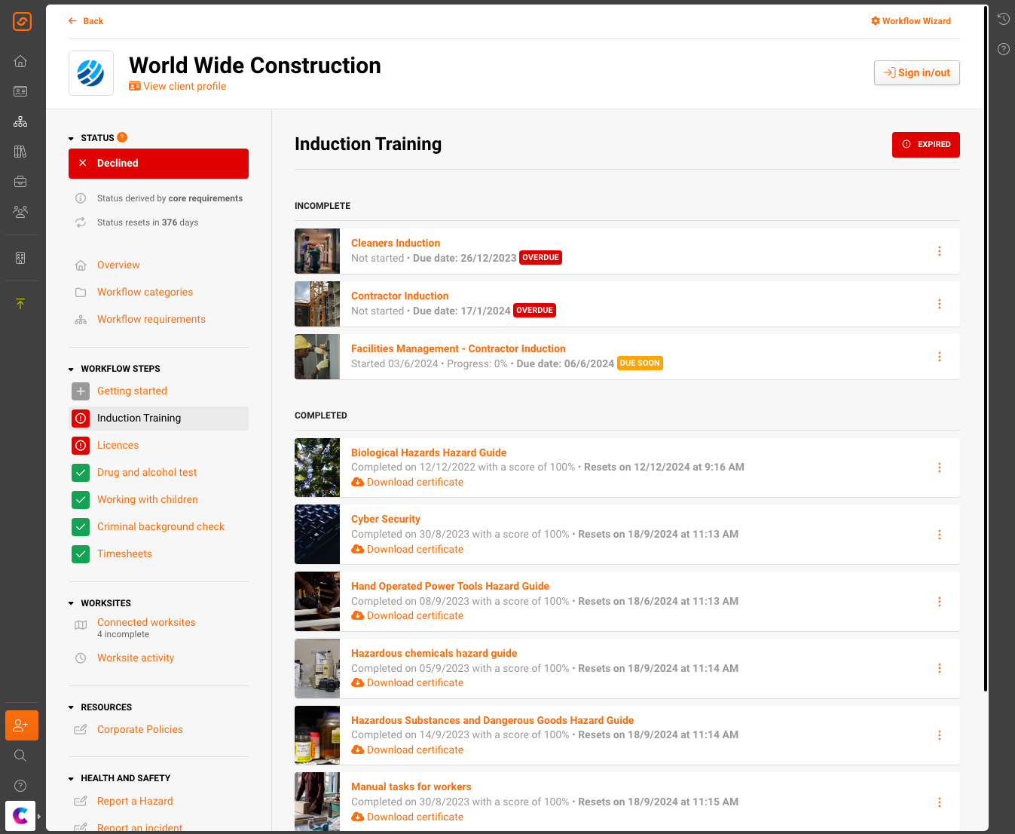Open options for Biological Hazards Hazard Guide
Image resolution: width=1015 pixels, height=834 pixels.
click(x=939, y=468)
